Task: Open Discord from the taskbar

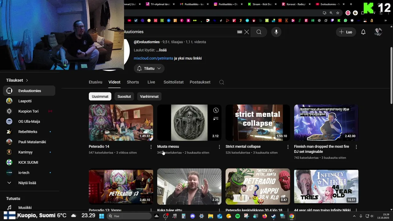Action: (x=193, y=216)
